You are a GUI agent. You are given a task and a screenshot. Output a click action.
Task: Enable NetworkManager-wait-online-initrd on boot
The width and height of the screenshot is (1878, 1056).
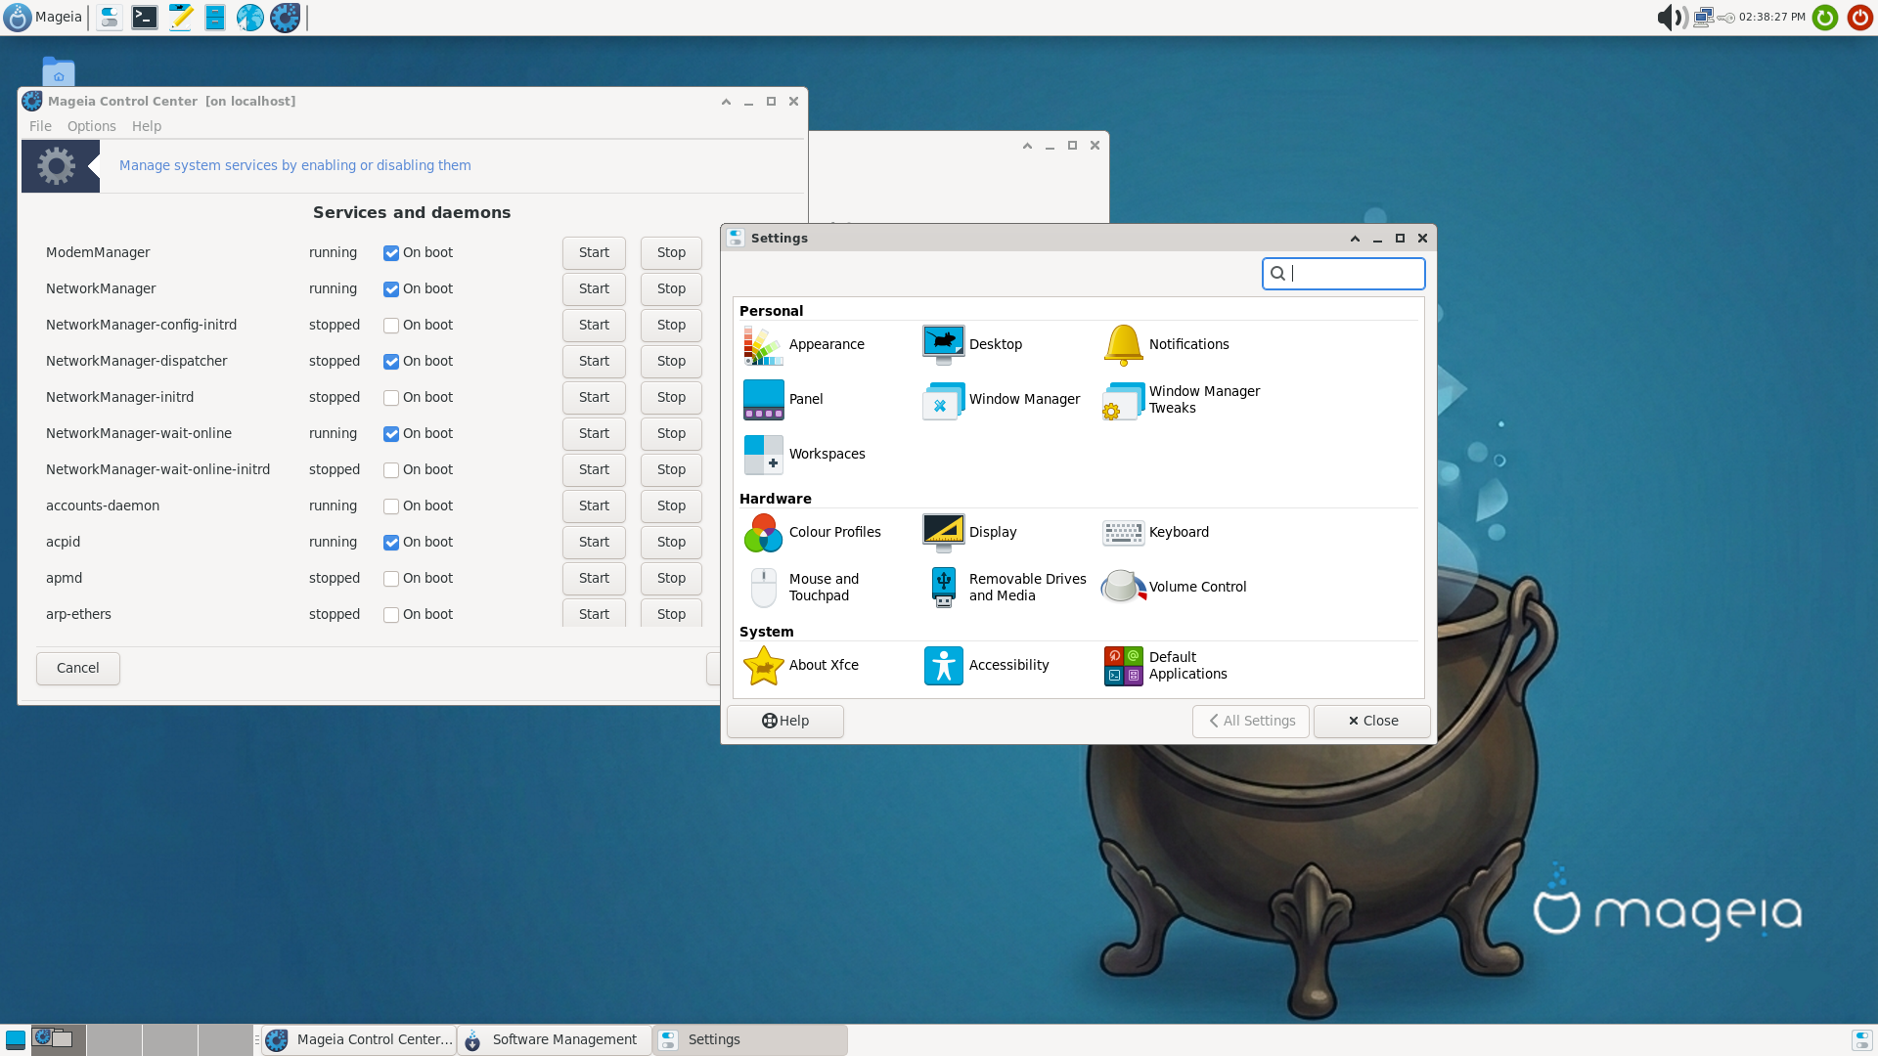pyautogui.click(x=391, y=470)
